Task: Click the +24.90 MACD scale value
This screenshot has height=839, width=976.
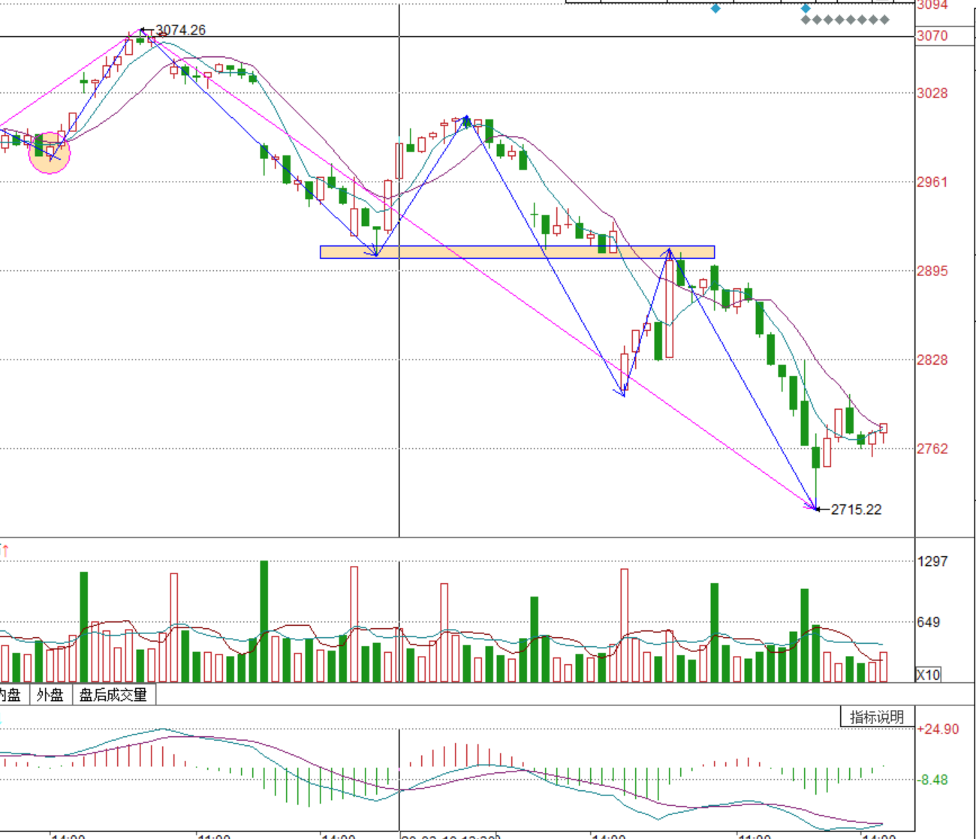Action: tap(938, 729)
